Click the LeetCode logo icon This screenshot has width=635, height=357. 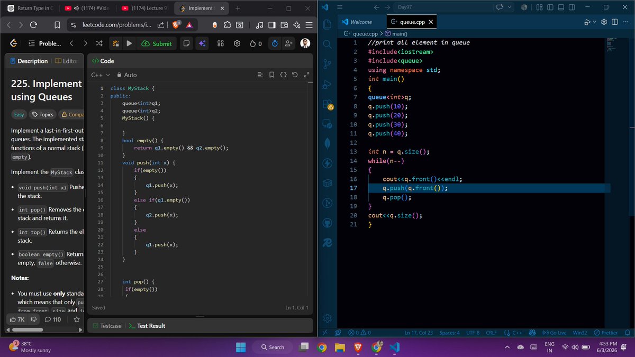pos(14,43)
